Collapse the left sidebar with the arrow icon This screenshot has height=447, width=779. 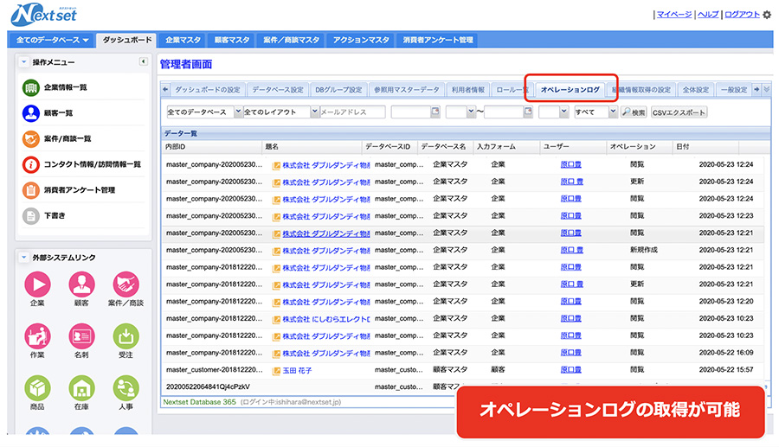(x=143, y=61)
